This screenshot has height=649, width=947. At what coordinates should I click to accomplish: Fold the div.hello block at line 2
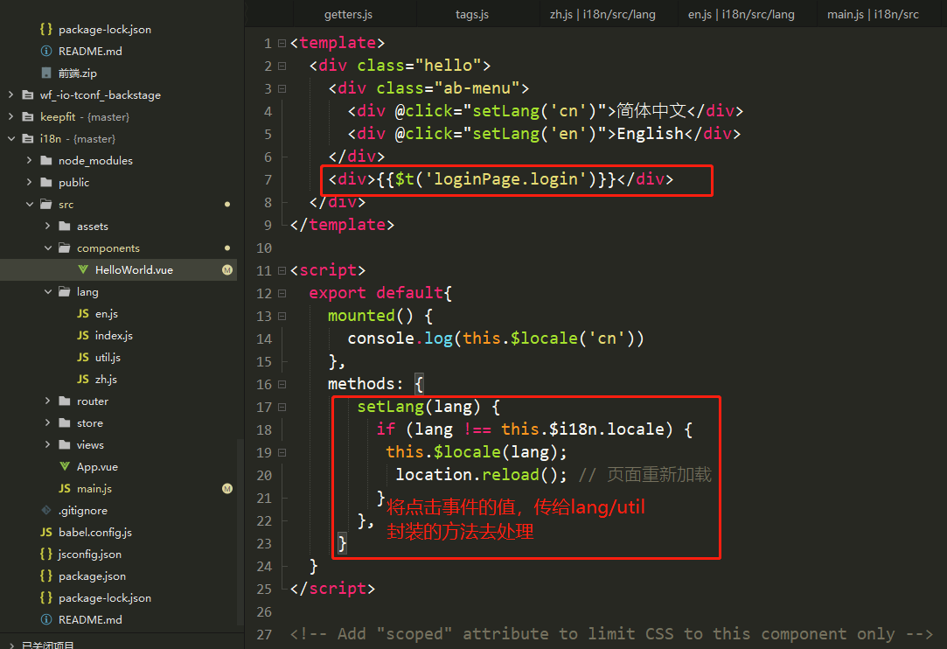[x=282, y=66]
